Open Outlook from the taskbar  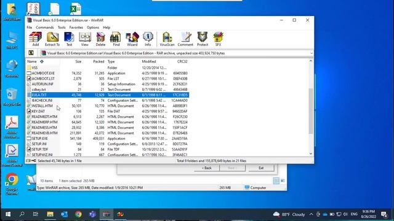[64, 214]
